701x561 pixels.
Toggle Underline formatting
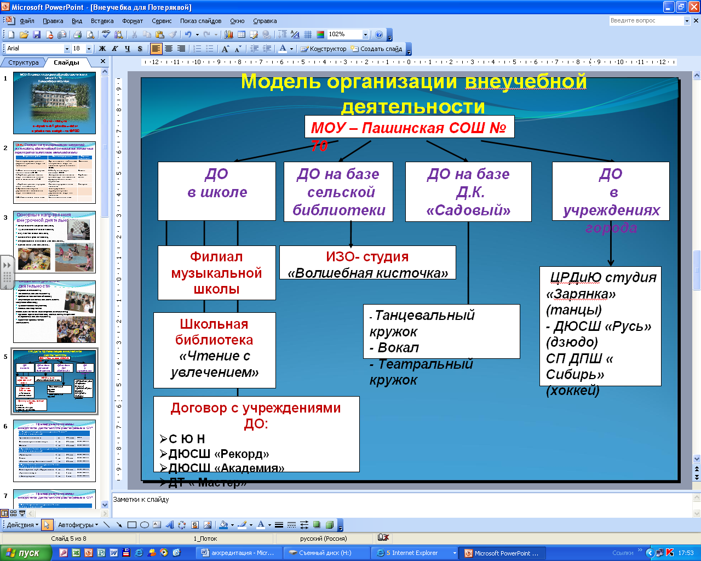tap(127, 49)
